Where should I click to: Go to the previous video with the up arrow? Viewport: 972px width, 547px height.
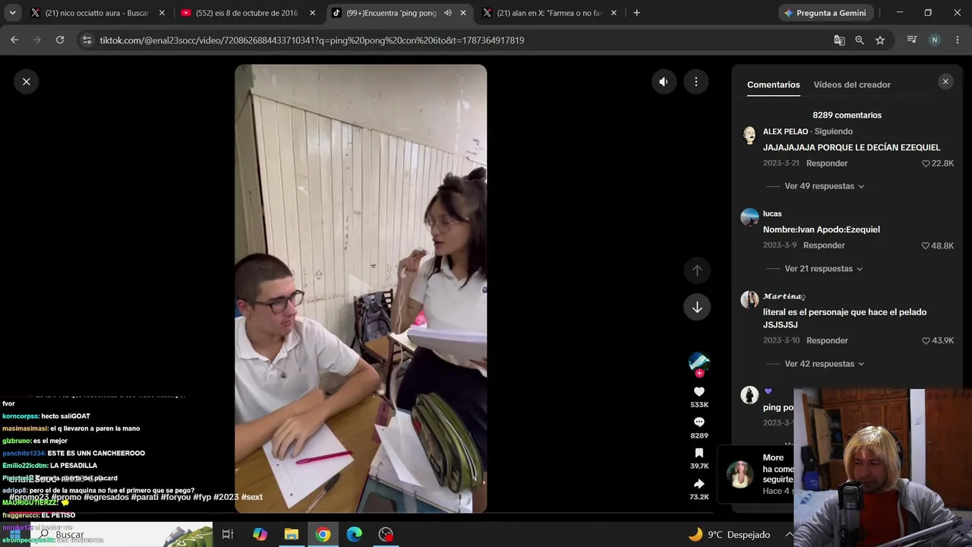click(x=697, y=270)
